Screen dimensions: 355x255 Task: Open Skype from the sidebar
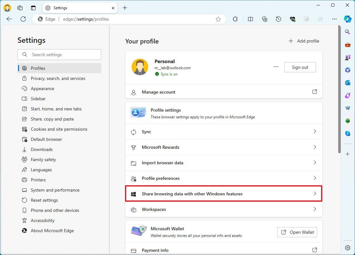coord(347,134)
